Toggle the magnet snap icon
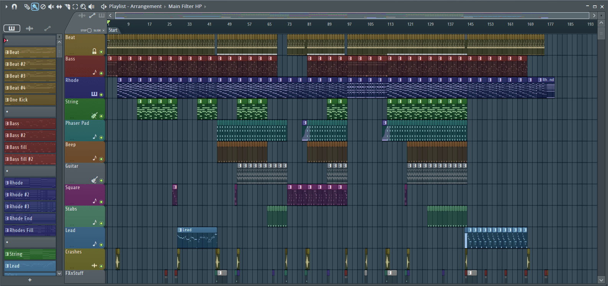 15,7
